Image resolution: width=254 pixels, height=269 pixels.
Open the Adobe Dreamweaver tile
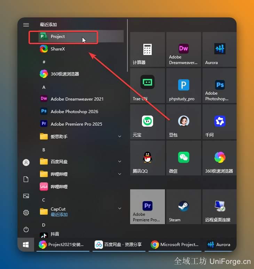(183, 49)
